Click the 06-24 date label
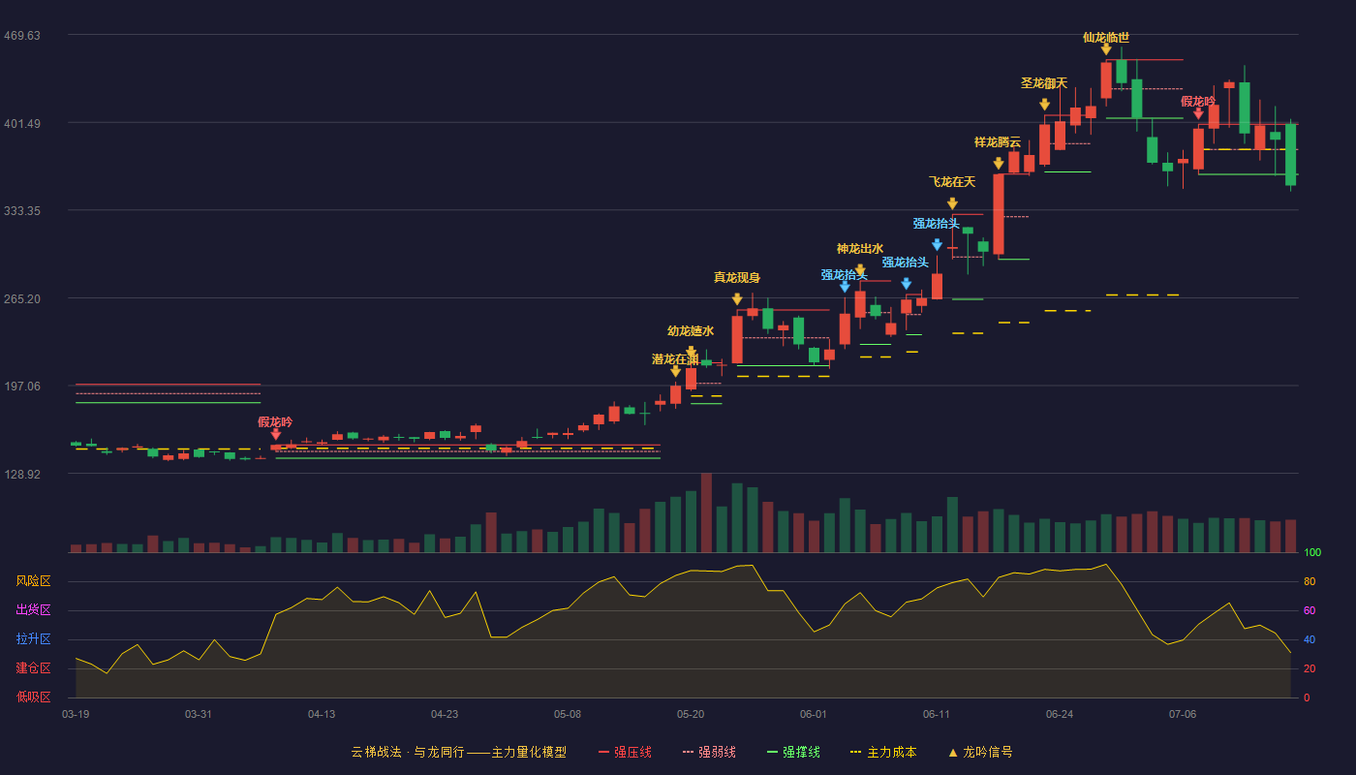1356x775 pixels. tap(1060, 714)
